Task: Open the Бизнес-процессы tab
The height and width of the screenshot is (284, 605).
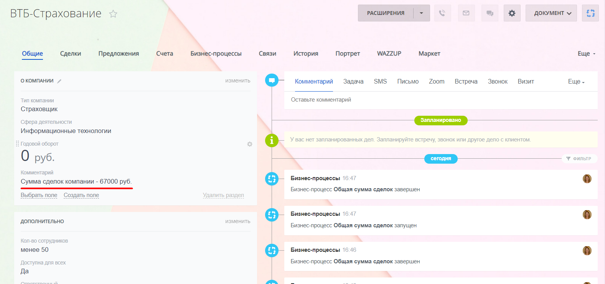Action: click(216, 54)
